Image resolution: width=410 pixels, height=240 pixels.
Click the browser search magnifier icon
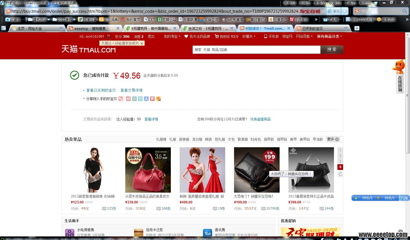(405, 11)
